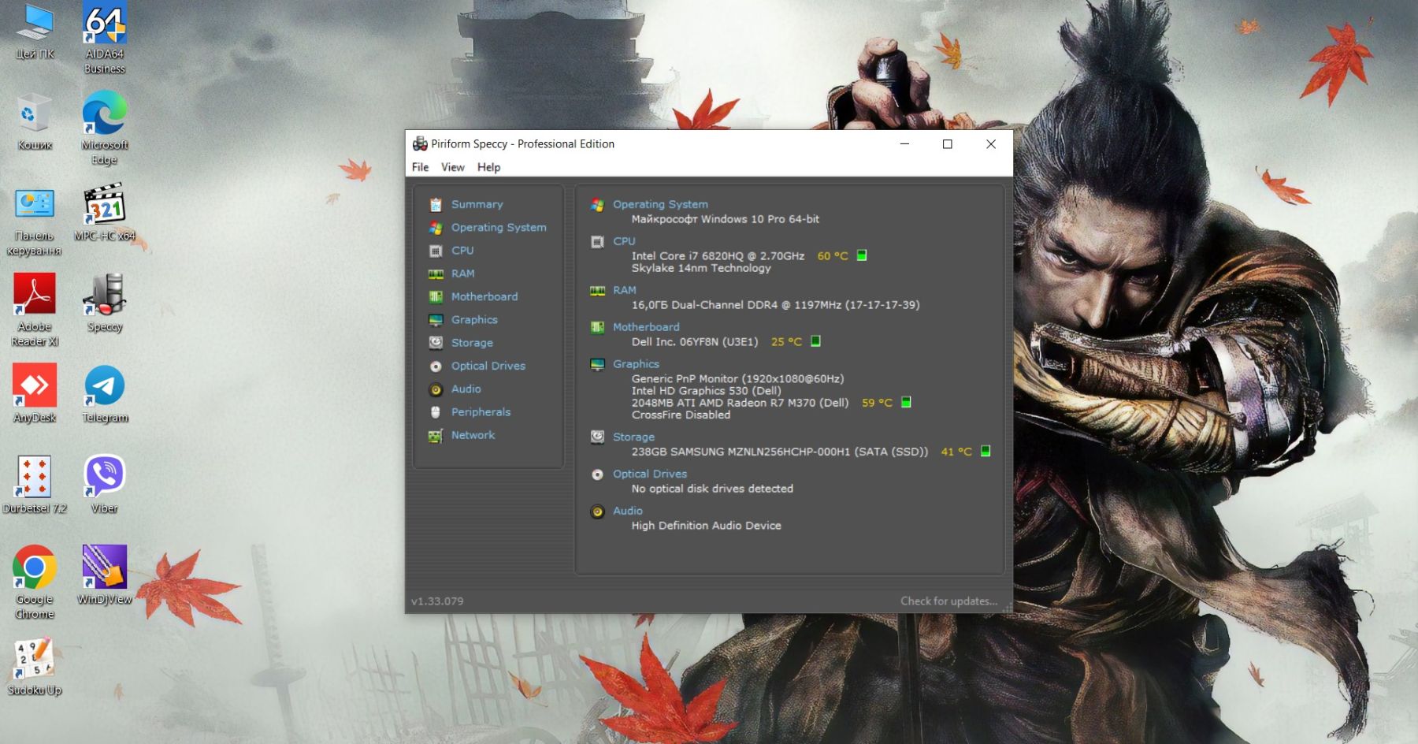Click green indicator next to 41 °C
The height and width of the screenshot is (744, 1418).
pos(986,451)
